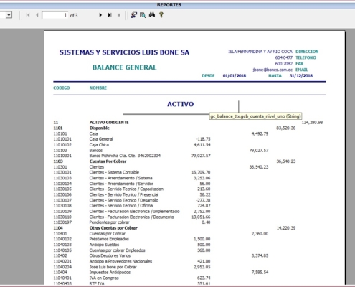Click the value 16,709.70
This screenshot has height=287, width=355.
[x=201, y=172]
